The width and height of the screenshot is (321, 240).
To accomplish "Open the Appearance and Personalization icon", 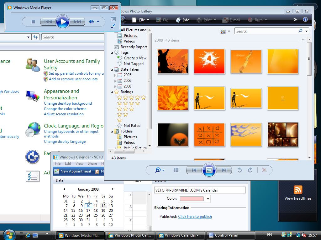I will [33, 96].
